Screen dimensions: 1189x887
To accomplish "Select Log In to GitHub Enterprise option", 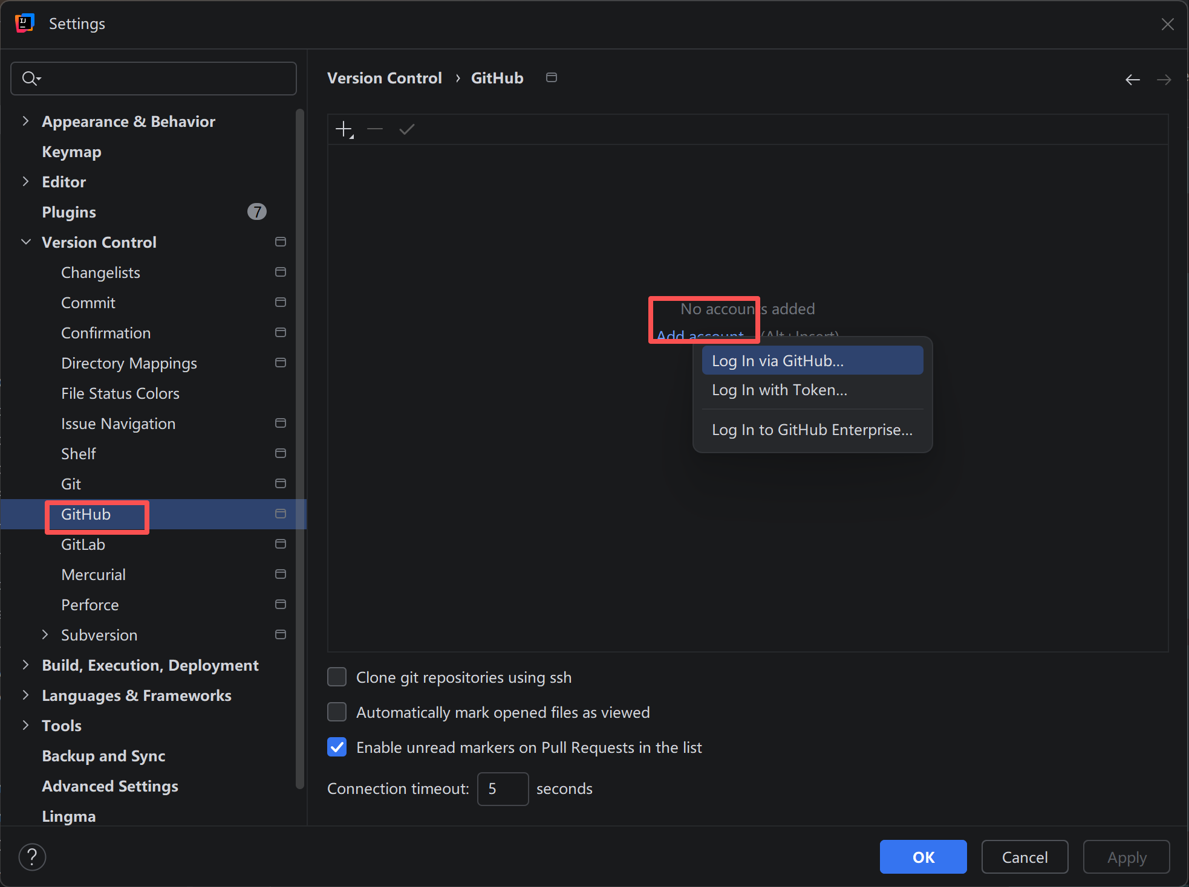I will point(812,430).
